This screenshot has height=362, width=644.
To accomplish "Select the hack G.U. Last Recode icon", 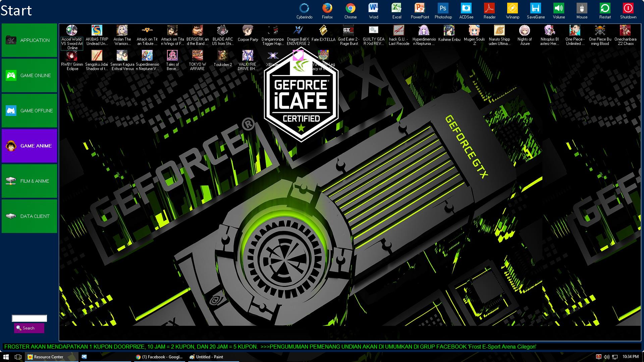I will tap(399, 36).
